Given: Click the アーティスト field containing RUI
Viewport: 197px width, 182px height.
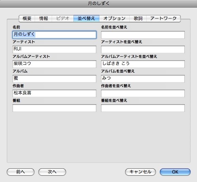Looking at the screenshot, I should point(54,49).
